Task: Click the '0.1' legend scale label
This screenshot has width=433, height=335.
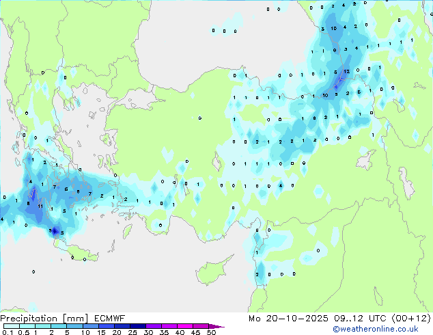Action: [7, 332]
